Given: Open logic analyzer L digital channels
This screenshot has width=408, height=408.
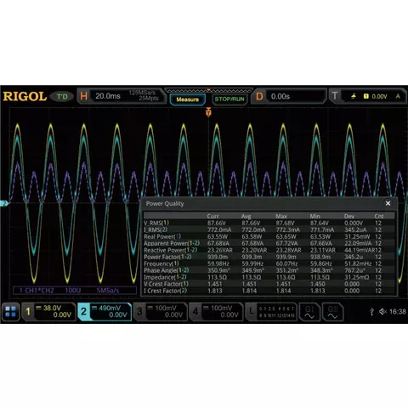Looking at the screenshot, I should tap(271, 312).
